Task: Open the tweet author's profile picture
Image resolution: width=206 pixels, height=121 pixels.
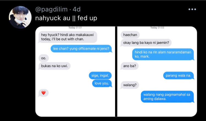Action: 20,17
